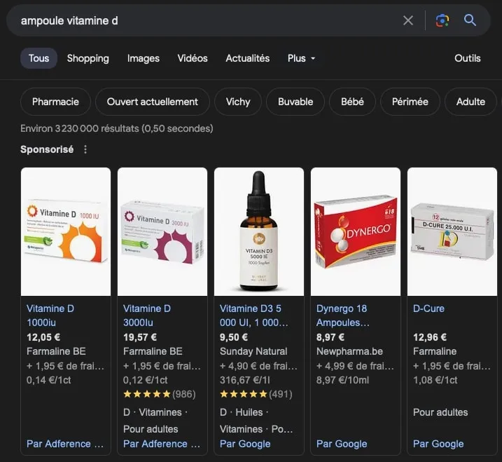Click 'Par Google' under the D-Cure product
This screenshot has height=462, width=502.
click(438, 444)
